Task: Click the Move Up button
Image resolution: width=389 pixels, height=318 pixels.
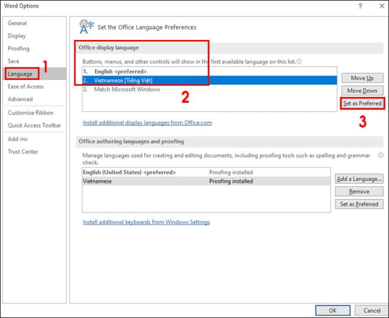Action: coord(362,78)
